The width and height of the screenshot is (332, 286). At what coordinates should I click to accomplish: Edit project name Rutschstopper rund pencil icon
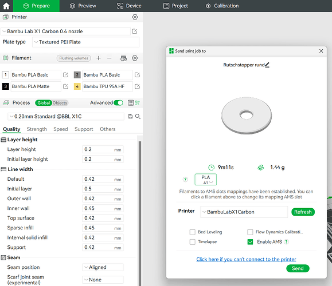point(267,65)
